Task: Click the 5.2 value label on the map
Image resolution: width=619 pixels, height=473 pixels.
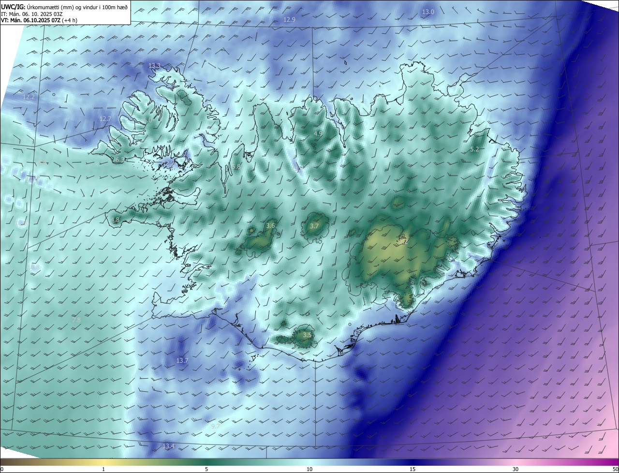Action: pyautogui.click(x=474, y=149)
